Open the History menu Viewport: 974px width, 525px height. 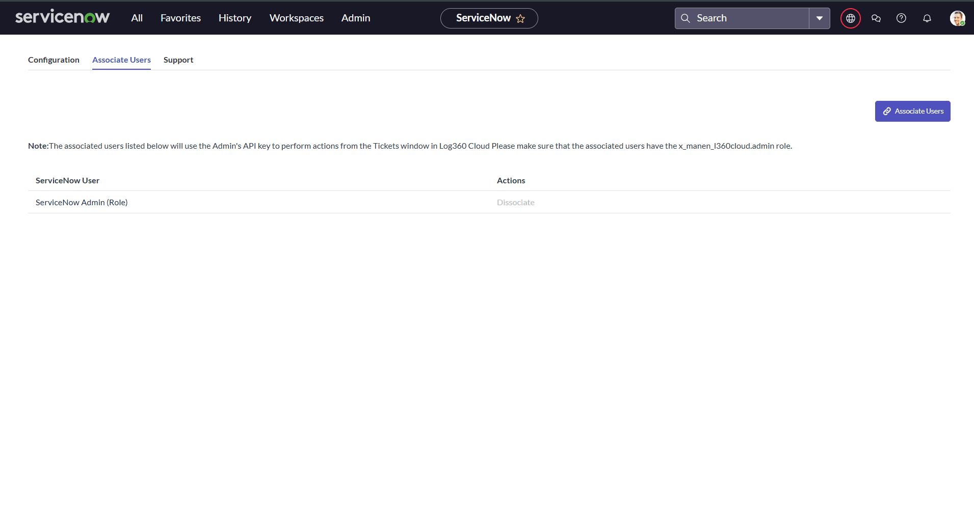[x=235, y=18]
